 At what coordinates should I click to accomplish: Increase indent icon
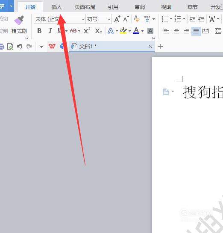201,19
